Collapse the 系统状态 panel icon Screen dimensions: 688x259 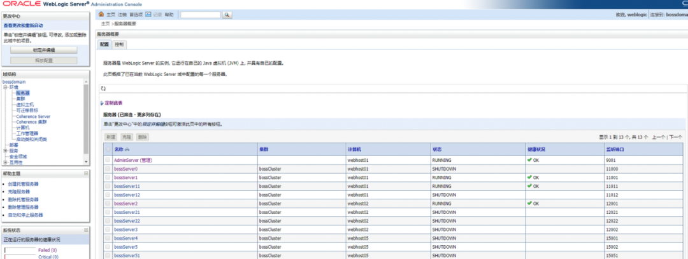[86, 230]
